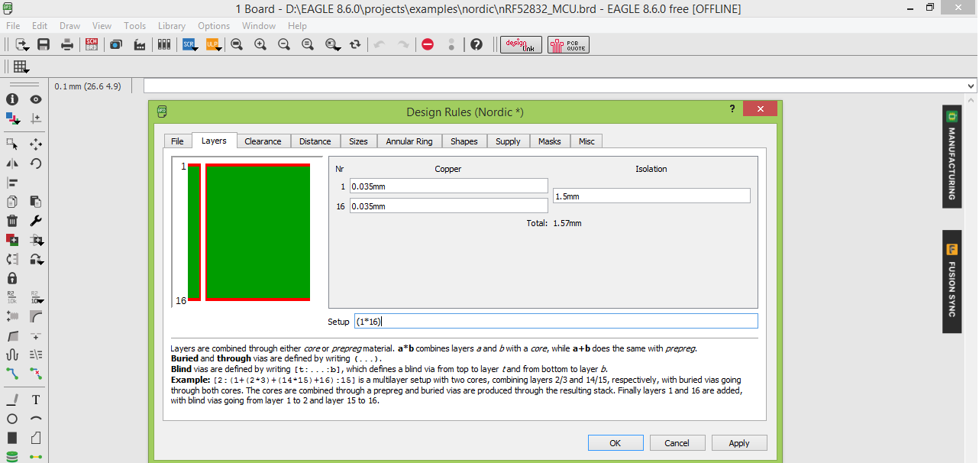This screenshot has width=979, height=463.
Task: Open the FUSION SYNC side panel
Action: click(952, 282)
